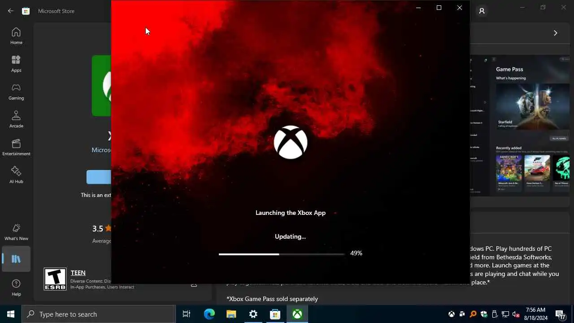Switch to Xbox app on the taskbar
The width and height of the screenshot is (574, 323).
(297, 314)
